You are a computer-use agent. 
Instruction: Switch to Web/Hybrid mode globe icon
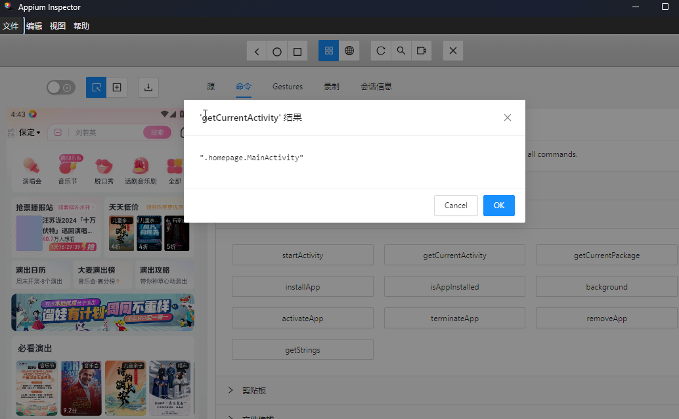[349, 51]
